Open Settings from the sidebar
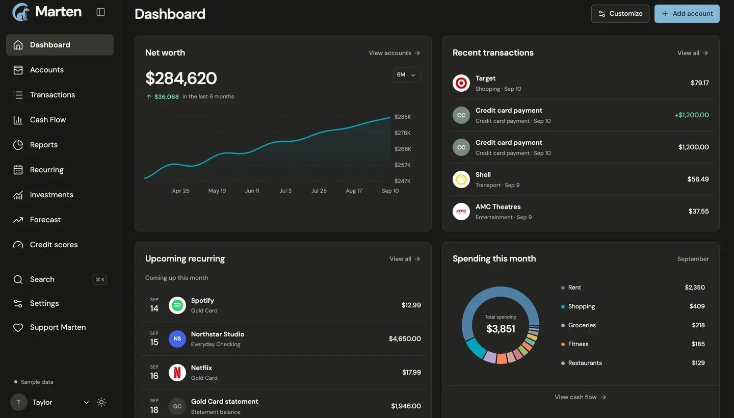The width and height of the screenshot is (734, 418). 60,303
